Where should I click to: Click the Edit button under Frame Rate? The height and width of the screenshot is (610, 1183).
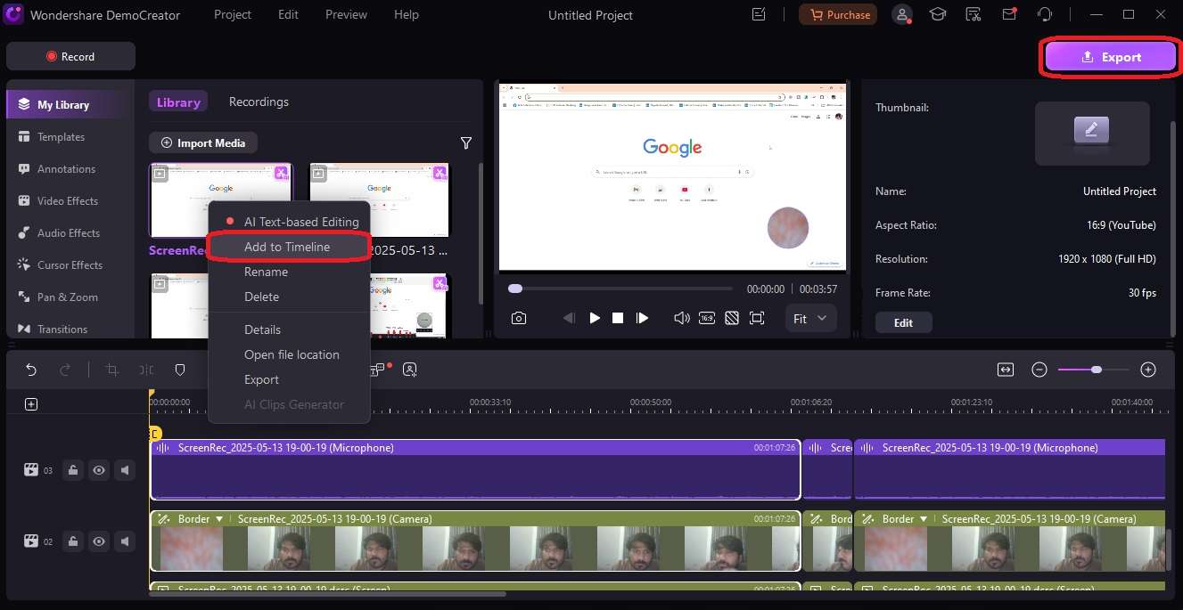click(x=903, y=322)
